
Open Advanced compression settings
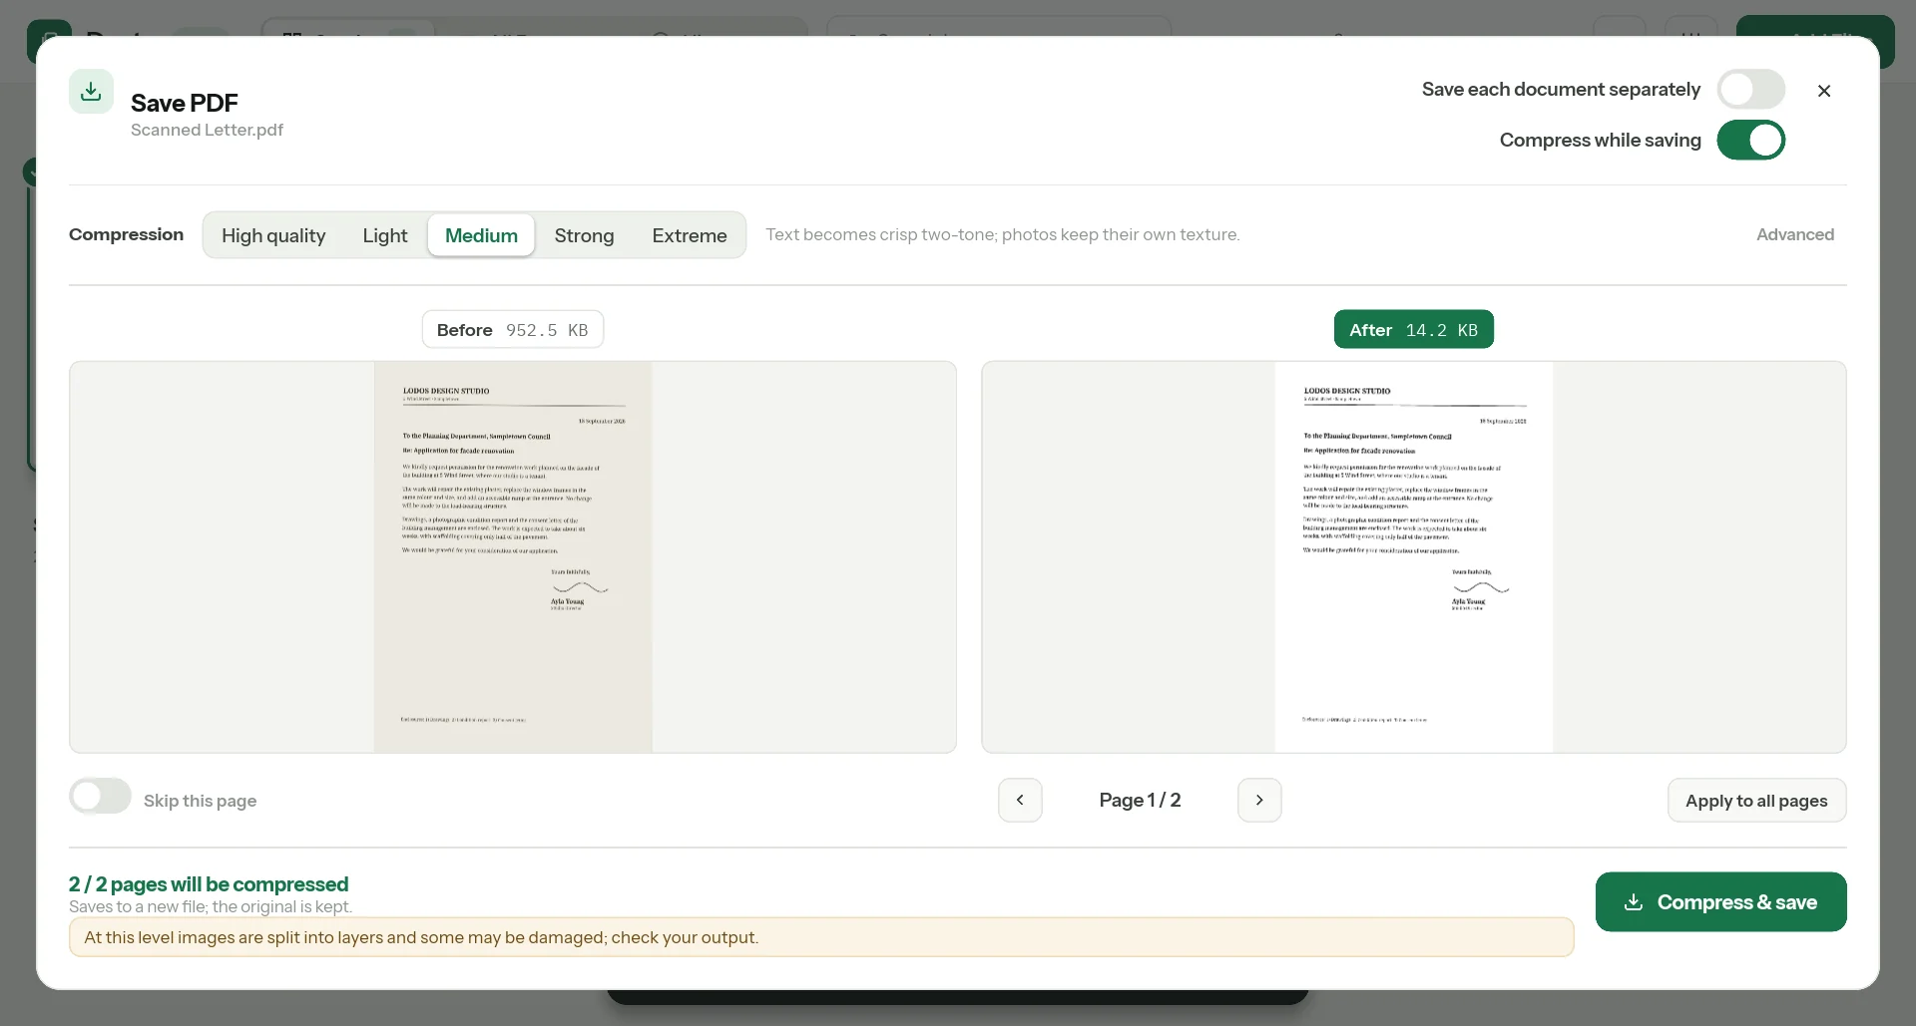point(1794,234)
